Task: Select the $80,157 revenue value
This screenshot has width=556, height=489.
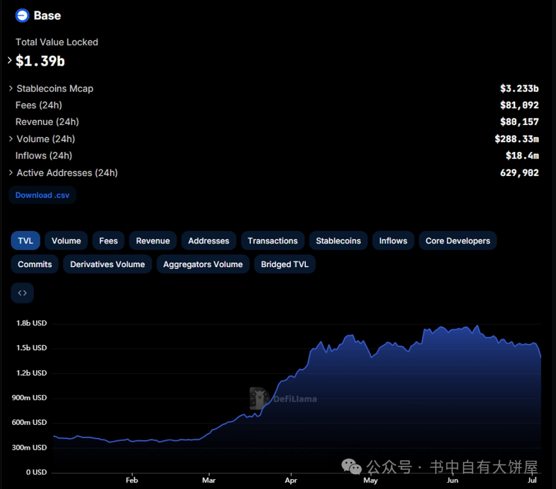Action: (519, 121)
